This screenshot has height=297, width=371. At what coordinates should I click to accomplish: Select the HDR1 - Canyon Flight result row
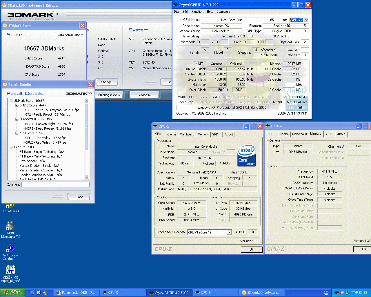[x=49, y=124]
